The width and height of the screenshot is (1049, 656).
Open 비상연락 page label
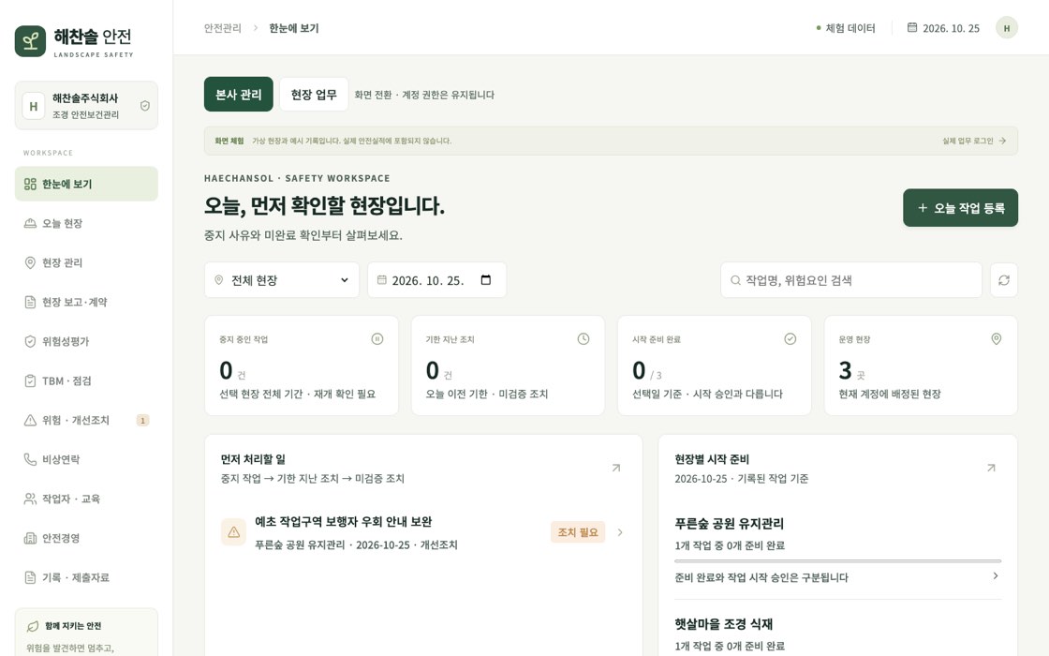61,459
